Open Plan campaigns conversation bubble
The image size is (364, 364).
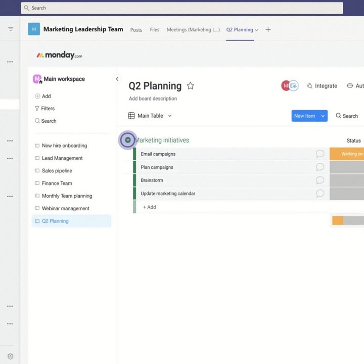point(320,167)
